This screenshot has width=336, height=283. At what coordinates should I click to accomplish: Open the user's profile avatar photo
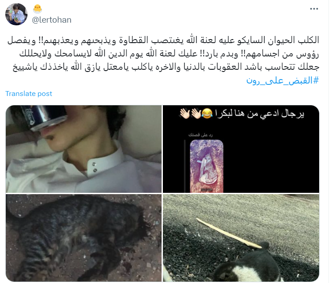click(x=16, y=14)
